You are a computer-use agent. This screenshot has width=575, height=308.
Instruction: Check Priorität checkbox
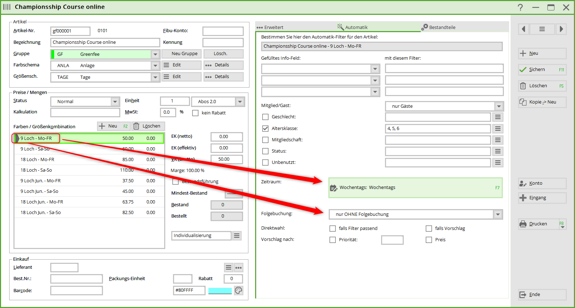click(x=333, y=240)
